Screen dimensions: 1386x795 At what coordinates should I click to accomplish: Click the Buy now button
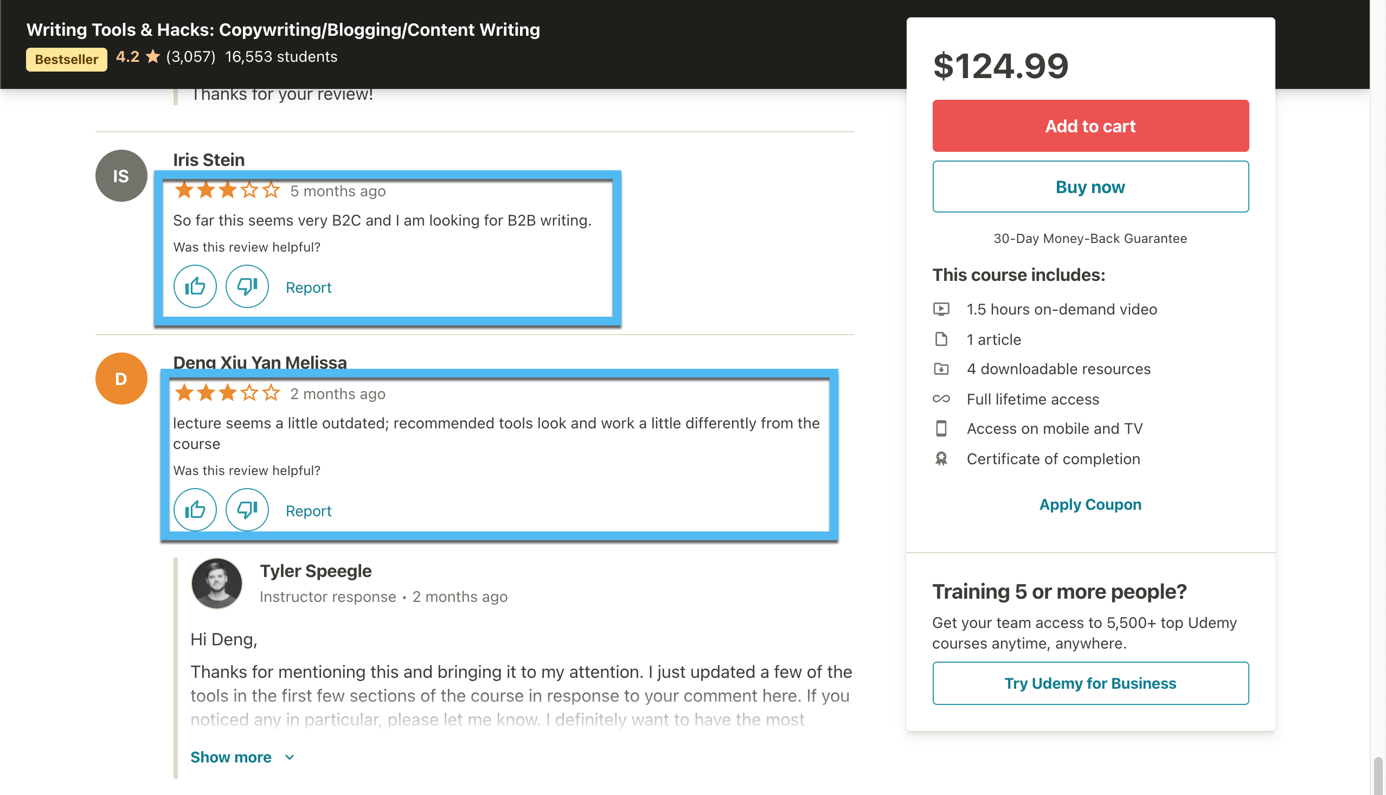[x=1090, y=187]
